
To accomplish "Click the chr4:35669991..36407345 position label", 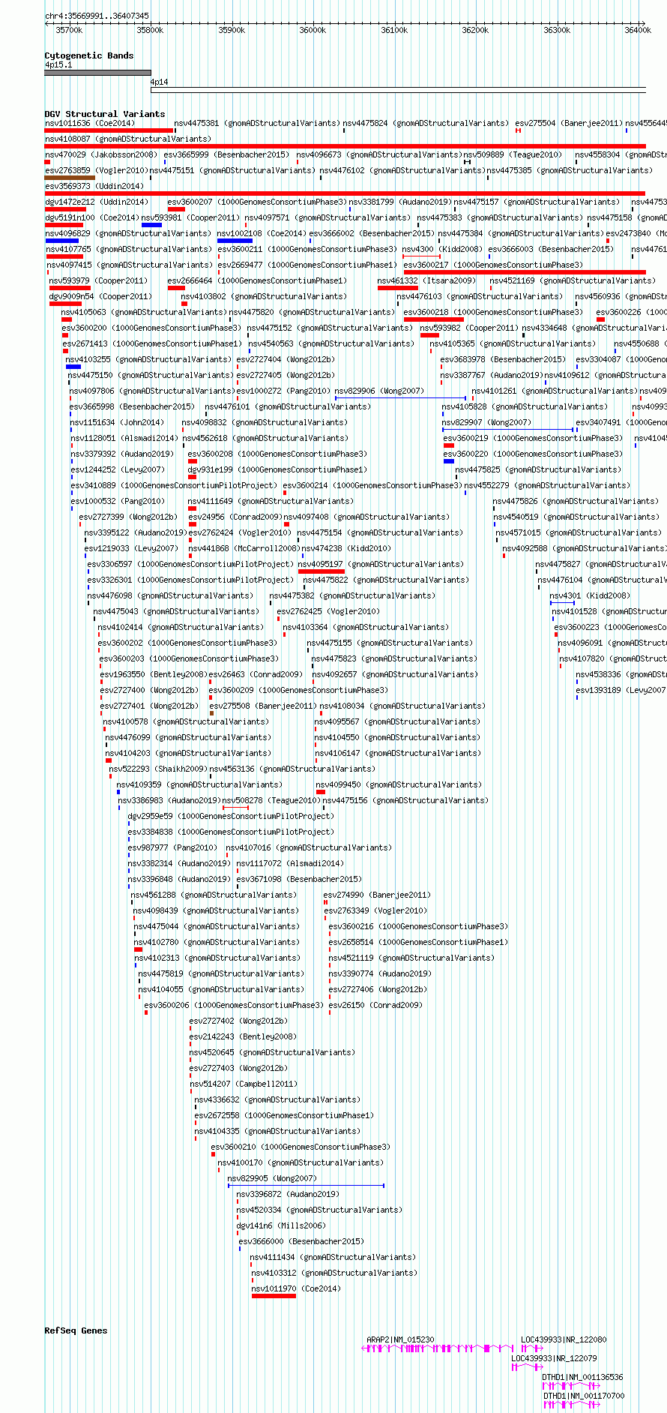I will [97, 16].
